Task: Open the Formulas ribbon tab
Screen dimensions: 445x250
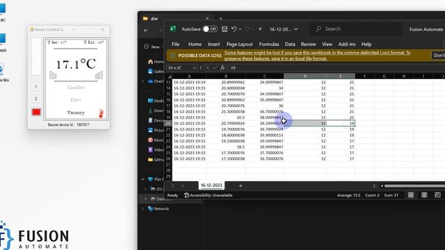Action: click(269, 44)
